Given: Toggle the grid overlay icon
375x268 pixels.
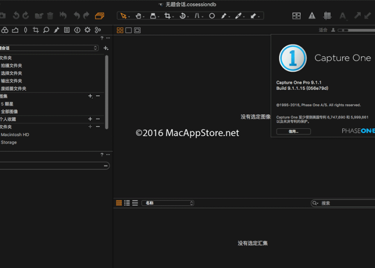Looking at the screenshot, I should pos(327,16).
